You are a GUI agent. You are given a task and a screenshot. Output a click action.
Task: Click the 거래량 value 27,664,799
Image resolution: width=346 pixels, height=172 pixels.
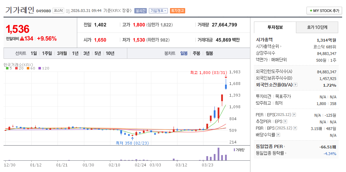coord(224,25)
